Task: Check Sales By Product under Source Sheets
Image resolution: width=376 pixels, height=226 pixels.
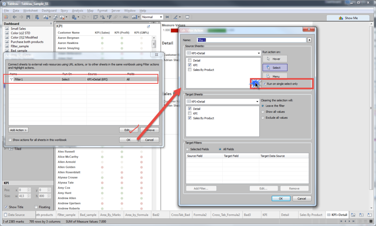Action: [x=190, y=69]
